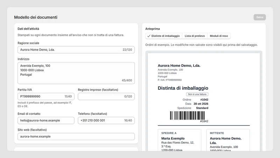
Task: Click the 'Dati dell'attività' section heading
Action: pos(28,29)
